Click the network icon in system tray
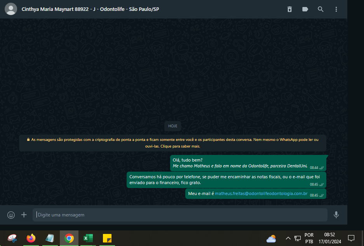Screen dimensions: 364x246 (x=297, y=238)
